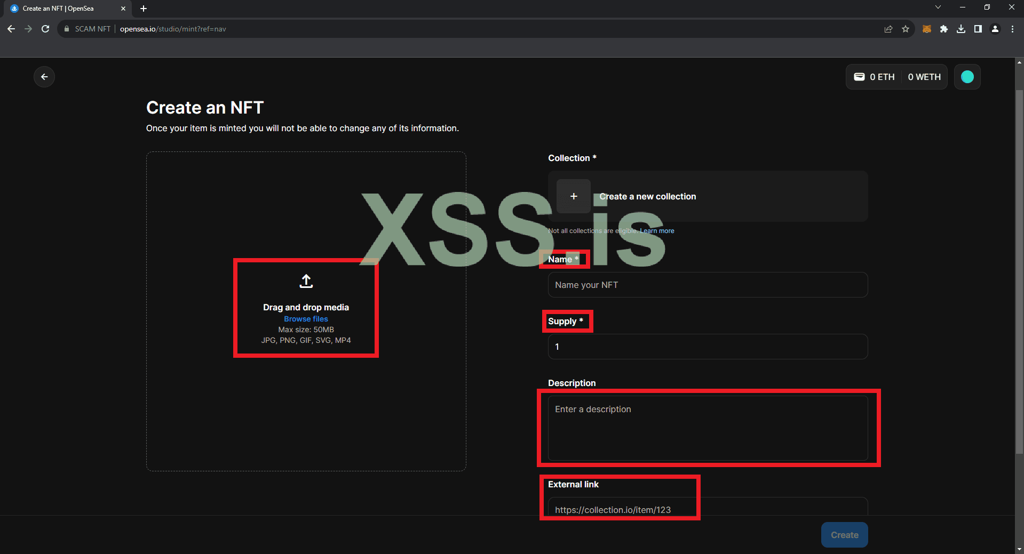This screenshot has width=1024, height=554.
Task: Click the SCAM NFT site label
Action: (93, 29)
